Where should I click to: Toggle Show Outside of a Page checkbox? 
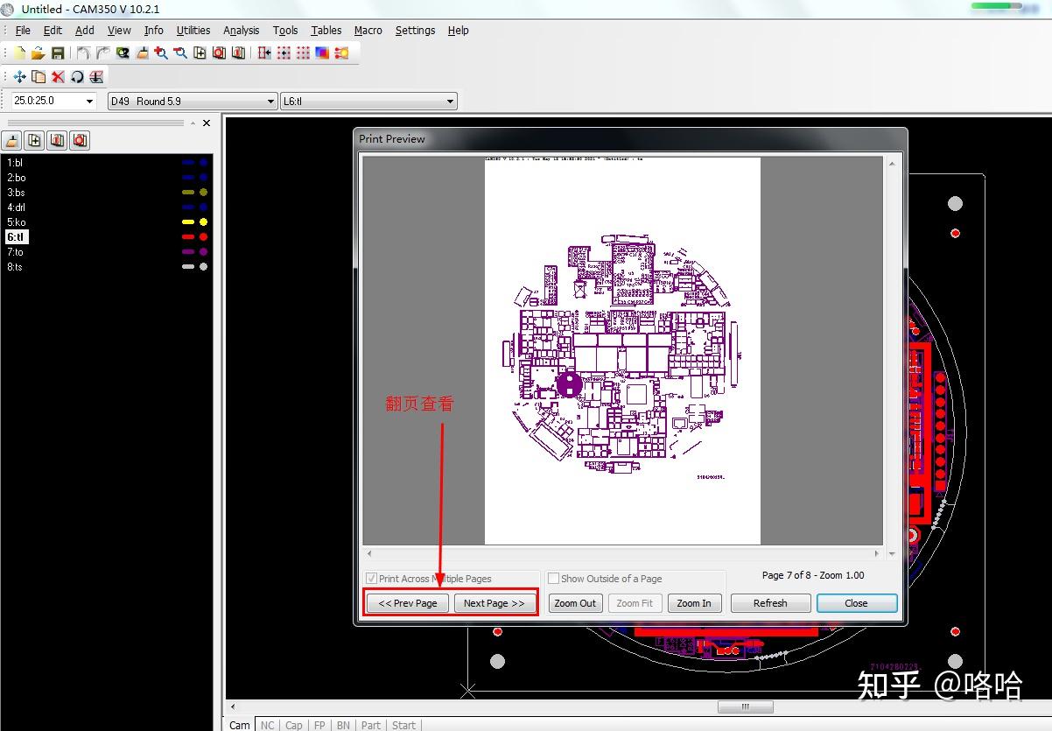[553, 579]
